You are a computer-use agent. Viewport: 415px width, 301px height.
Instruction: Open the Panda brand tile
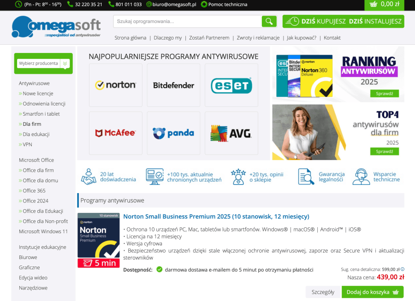pos(173,133)
